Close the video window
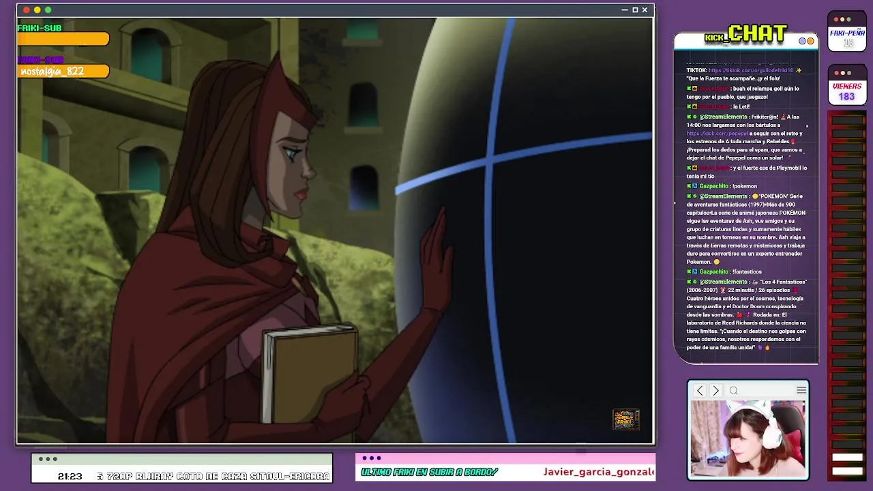 click(x=645, y=10)
